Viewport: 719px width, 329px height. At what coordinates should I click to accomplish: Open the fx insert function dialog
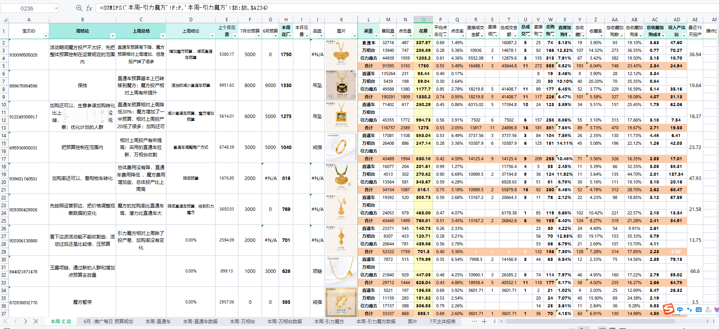pos(89,8)
